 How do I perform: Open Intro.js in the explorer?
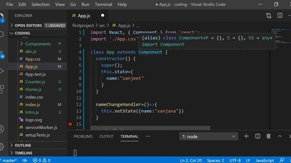[x=38, y=112]
